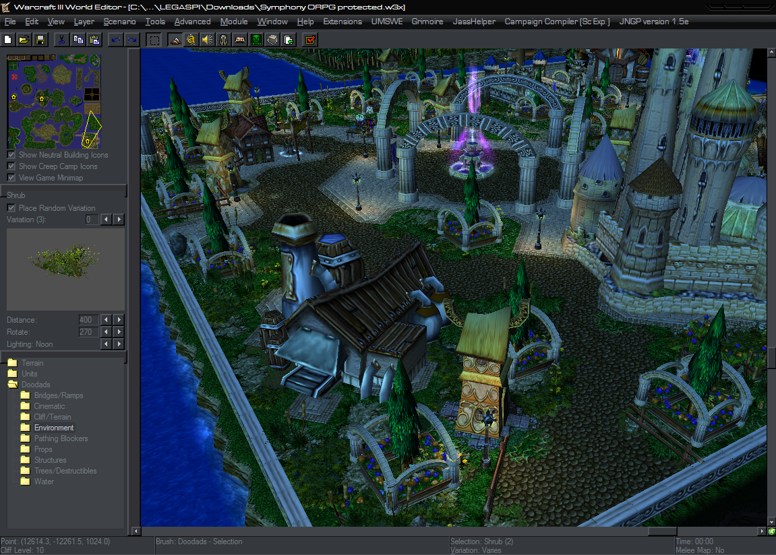
Task: Click the Rotate value field
Action: pos(88,331)
